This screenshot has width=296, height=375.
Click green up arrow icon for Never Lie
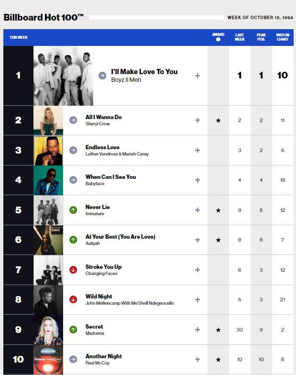coord(73,210)
